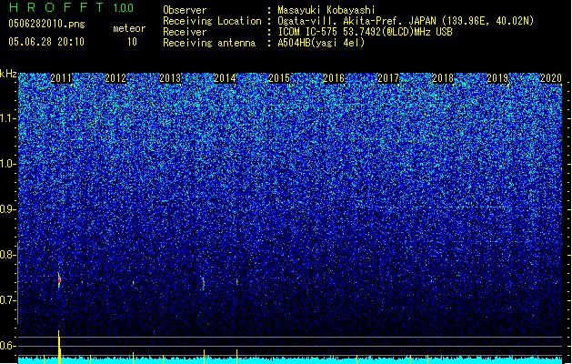The height and width of the screenshot is (364, 572).
Task: Click the "Observer" field label
Action: point(185,10)
